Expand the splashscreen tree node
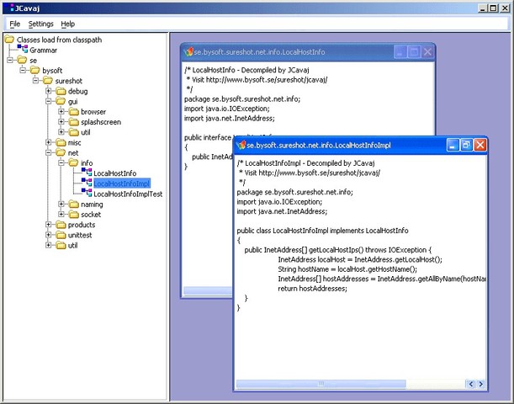The image size is (514, 404). coord(61,122)
